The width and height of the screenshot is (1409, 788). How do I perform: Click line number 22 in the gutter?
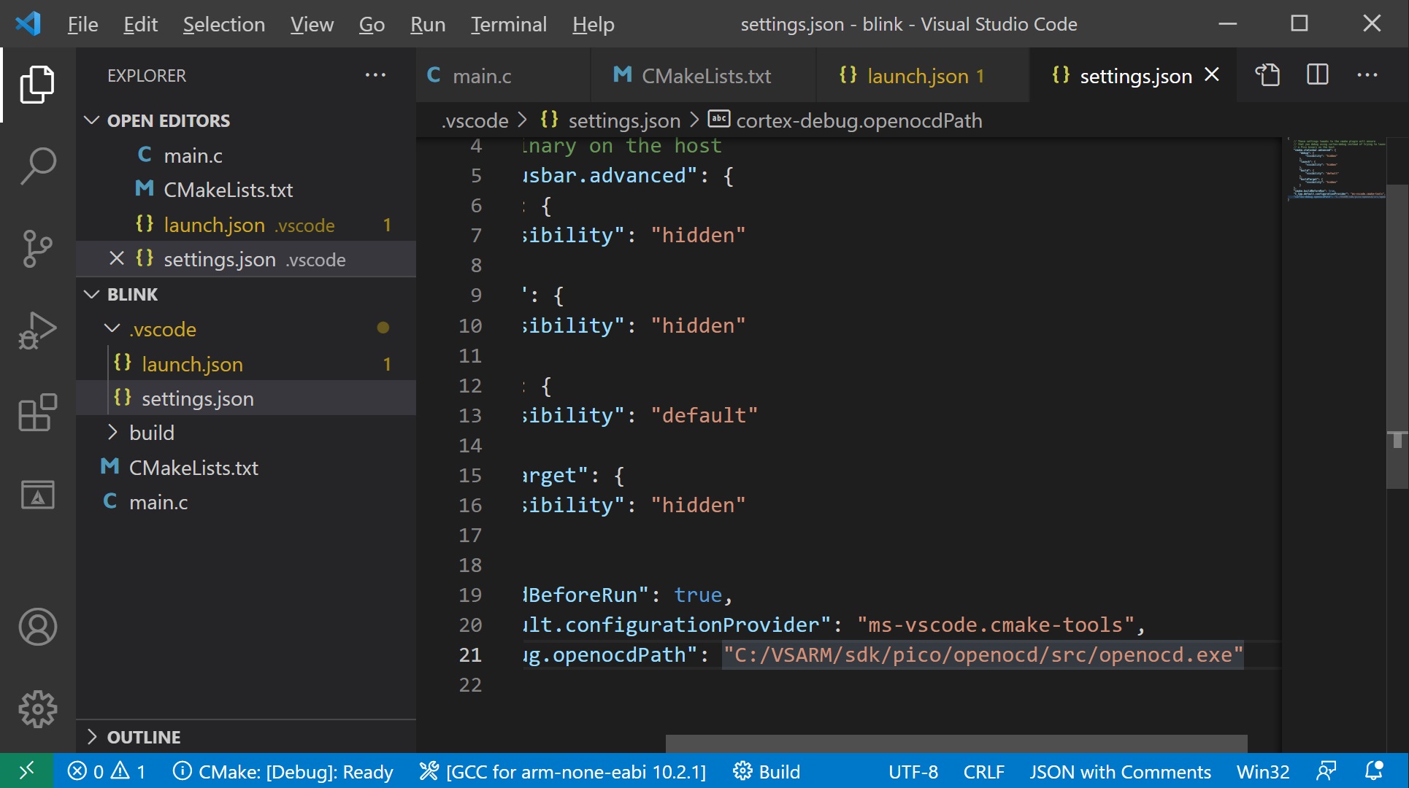click(470, 685)
